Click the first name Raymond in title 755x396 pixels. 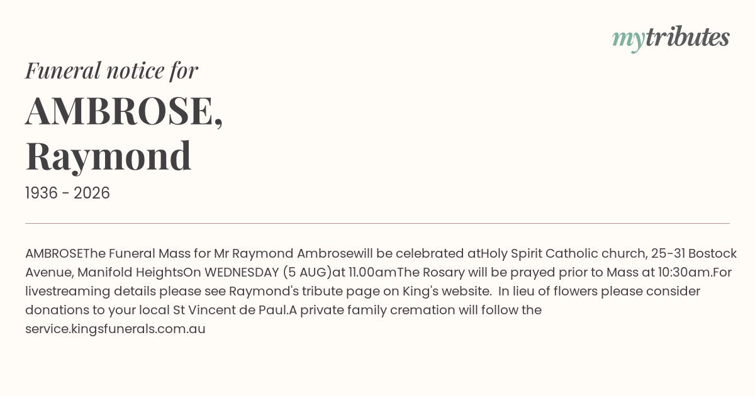coord(108,157)
